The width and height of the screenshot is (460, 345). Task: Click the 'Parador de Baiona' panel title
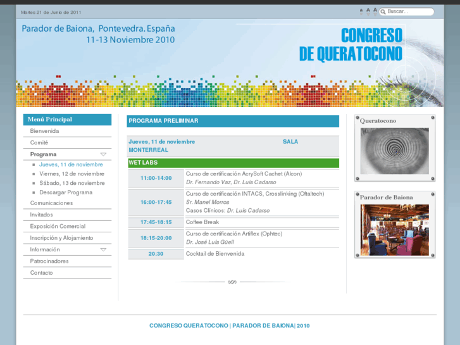[x=387, y=198]
